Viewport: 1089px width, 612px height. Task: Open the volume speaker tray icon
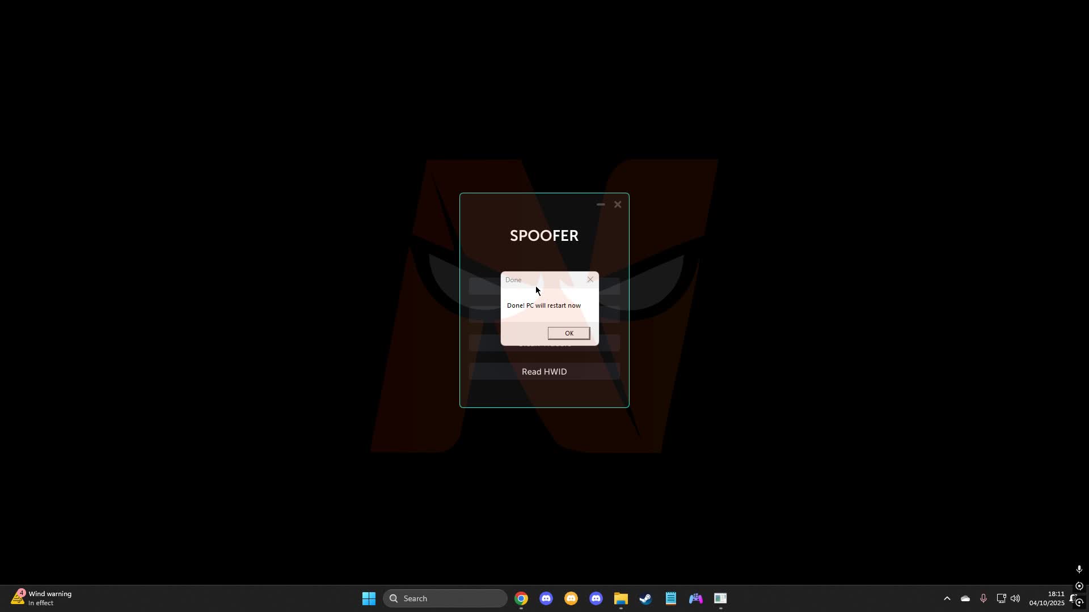tap(1015, 598)
